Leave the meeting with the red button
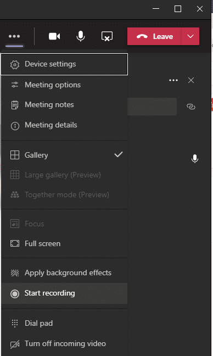 click(154, 36)
